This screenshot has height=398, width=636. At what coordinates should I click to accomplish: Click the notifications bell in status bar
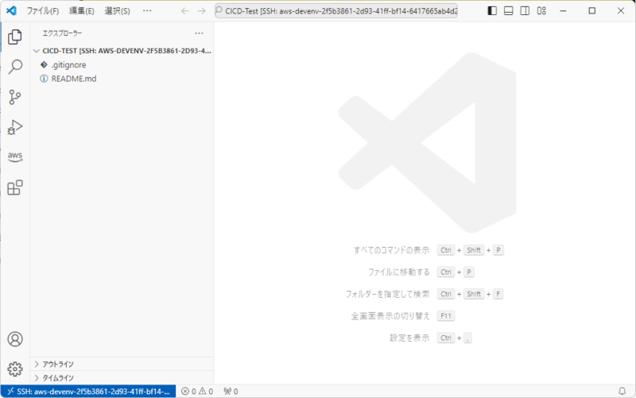coord(622,391)
